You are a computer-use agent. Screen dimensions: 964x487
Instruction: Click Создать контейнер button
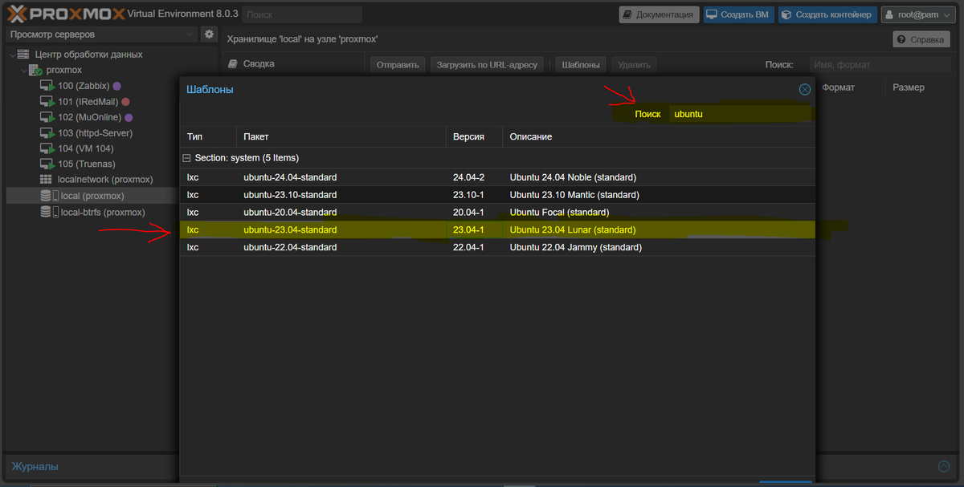pos(827,14)
